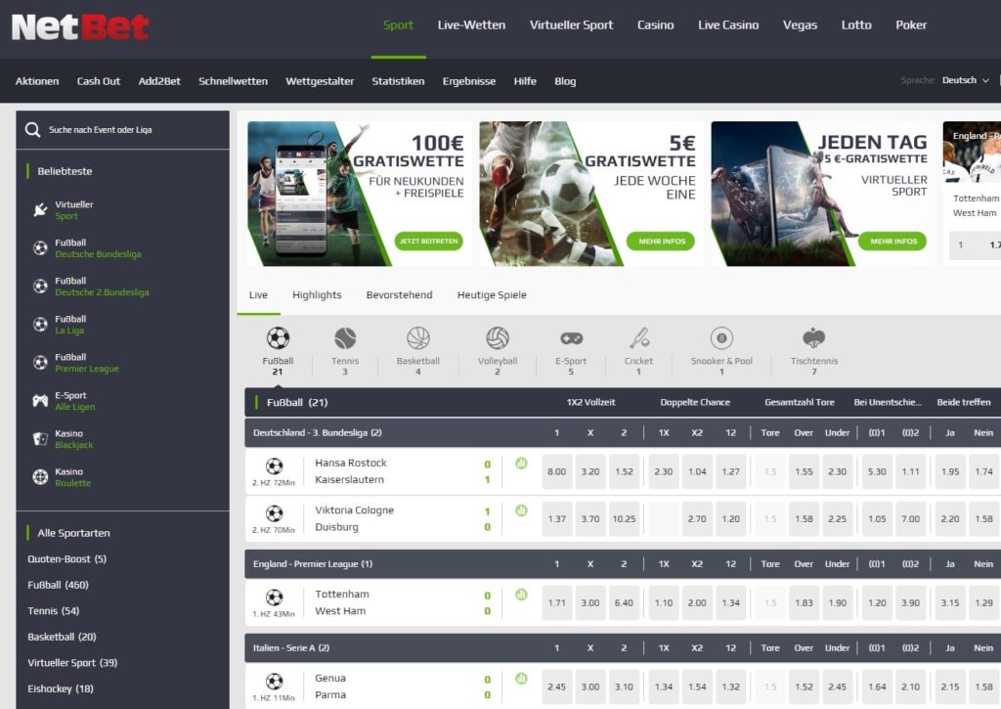Select odds 1.71 for Tottenham win
The width and height of the screenshot is (1001, 709).
point(556,602)
